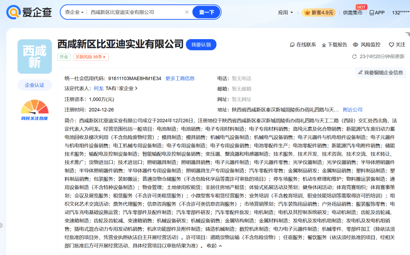Click 暂无邮箱 email value
Screen dimensions: 410x255
tap(241, 89)
